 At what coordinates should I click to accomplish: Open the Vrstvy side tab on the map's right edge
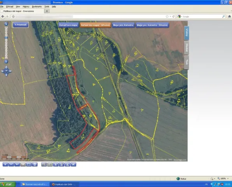[186, 33]
